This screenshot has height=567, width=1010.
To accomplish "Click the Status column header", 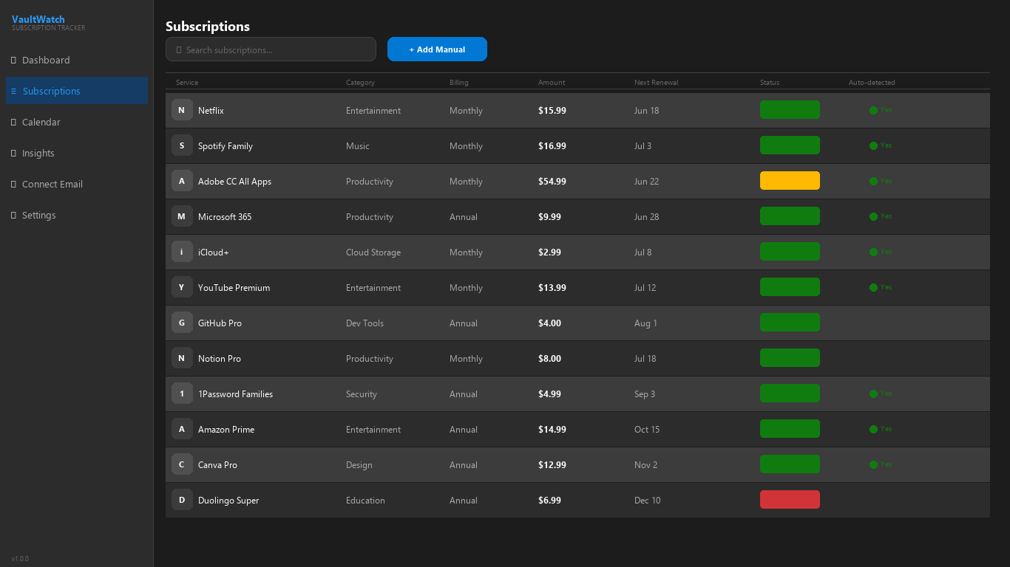I will (x=770, y=83).
